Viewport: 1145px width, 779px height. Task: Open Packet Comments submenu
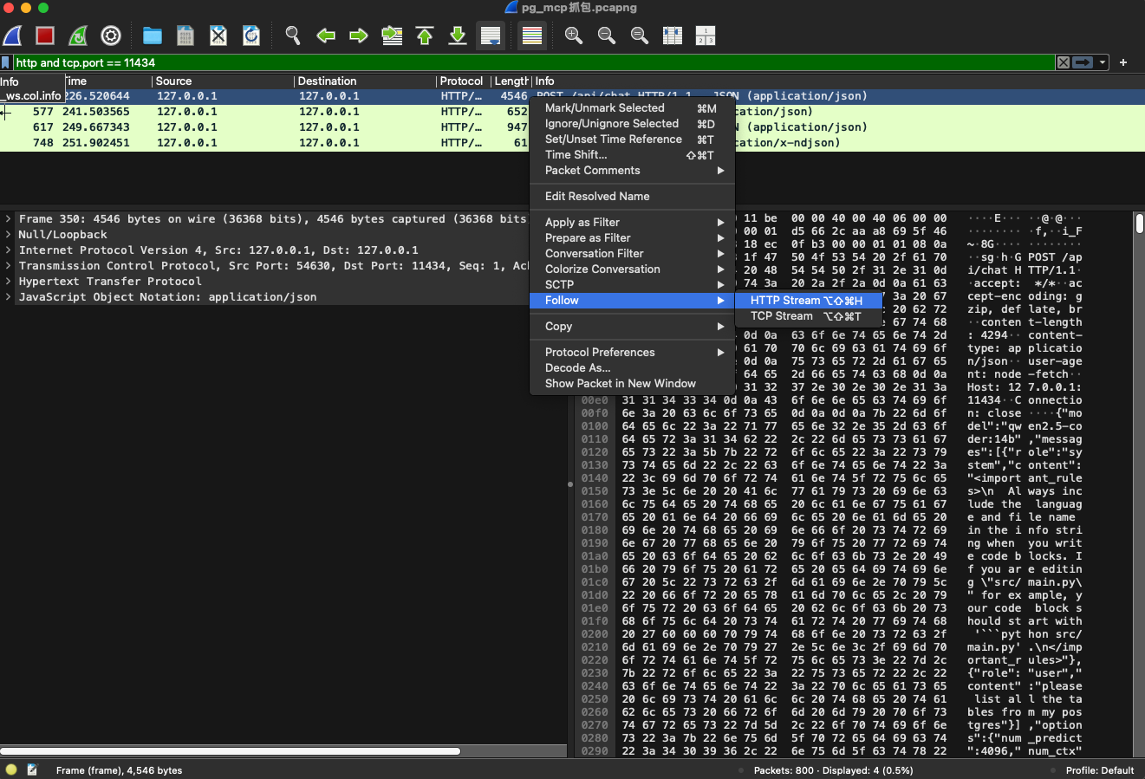coord(632,171)
